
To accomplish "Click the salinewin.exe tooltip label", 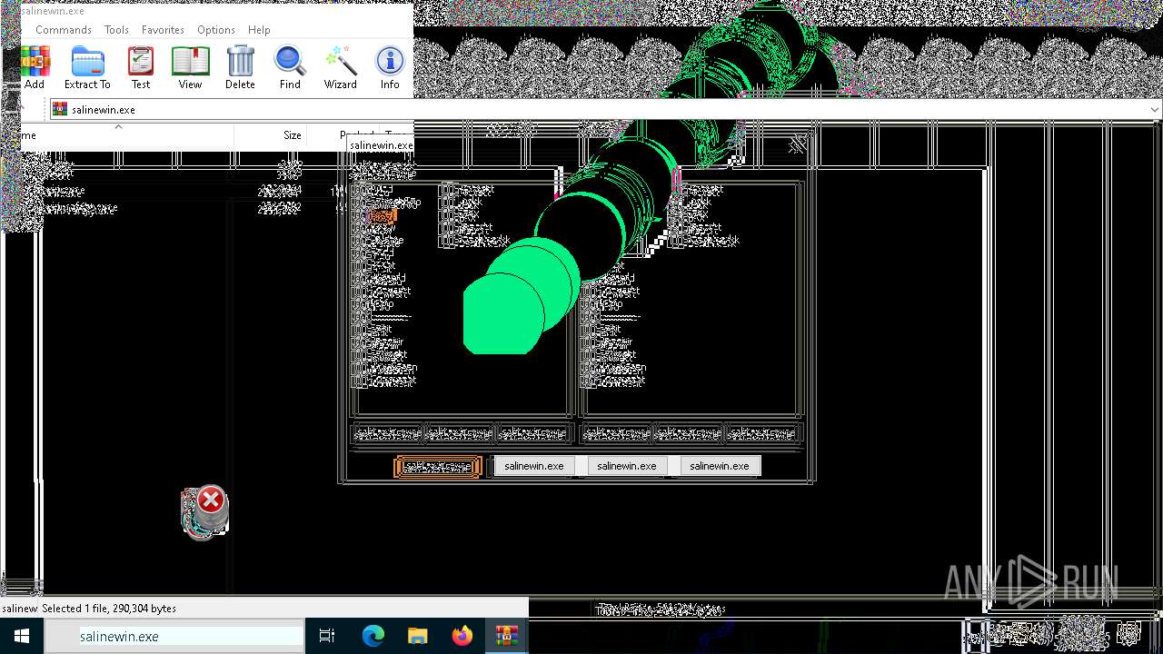I will [382, 145].
